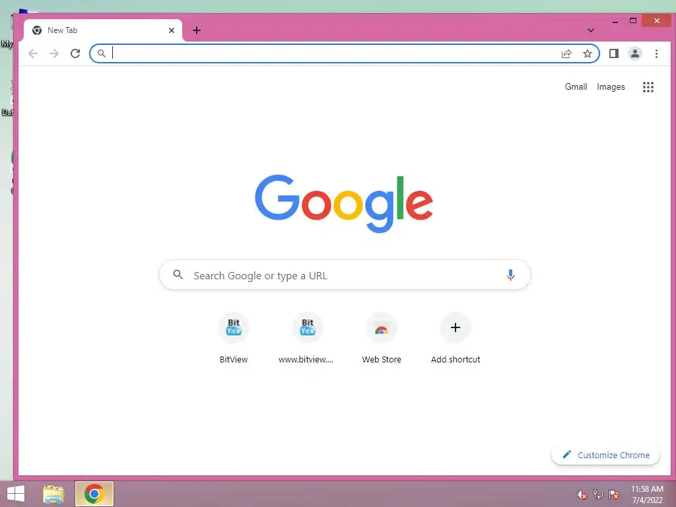Image resolution: width=676 pixels, height=507 pixels.
Task: Open File Explorer from the taskbar
Action: point(53,494)
